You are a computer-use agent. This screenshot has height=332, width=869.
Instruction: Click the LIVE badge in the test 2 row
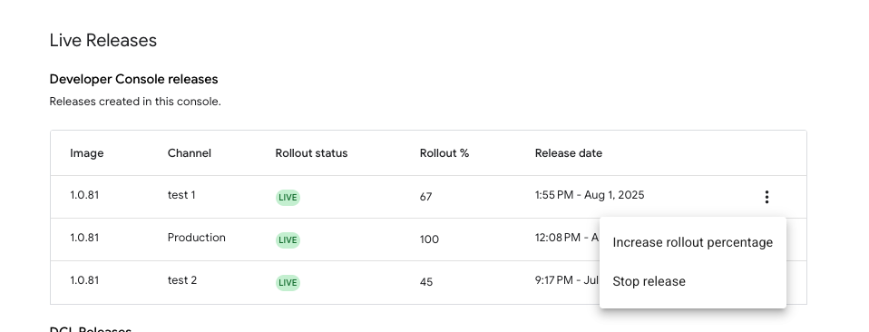(288, 283)
